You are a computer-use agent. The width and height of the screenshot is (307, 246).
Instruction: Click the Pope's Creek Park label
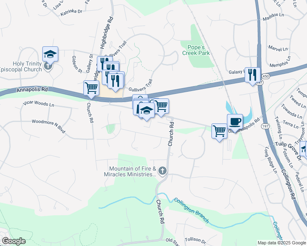pos(196,50)
